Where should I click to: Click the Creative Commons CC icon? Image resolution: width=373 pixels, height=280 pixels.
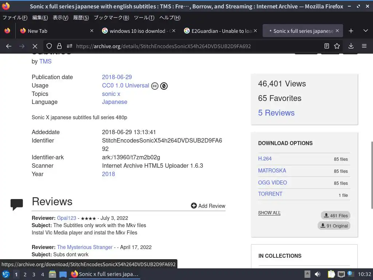[x=154, y=86]
